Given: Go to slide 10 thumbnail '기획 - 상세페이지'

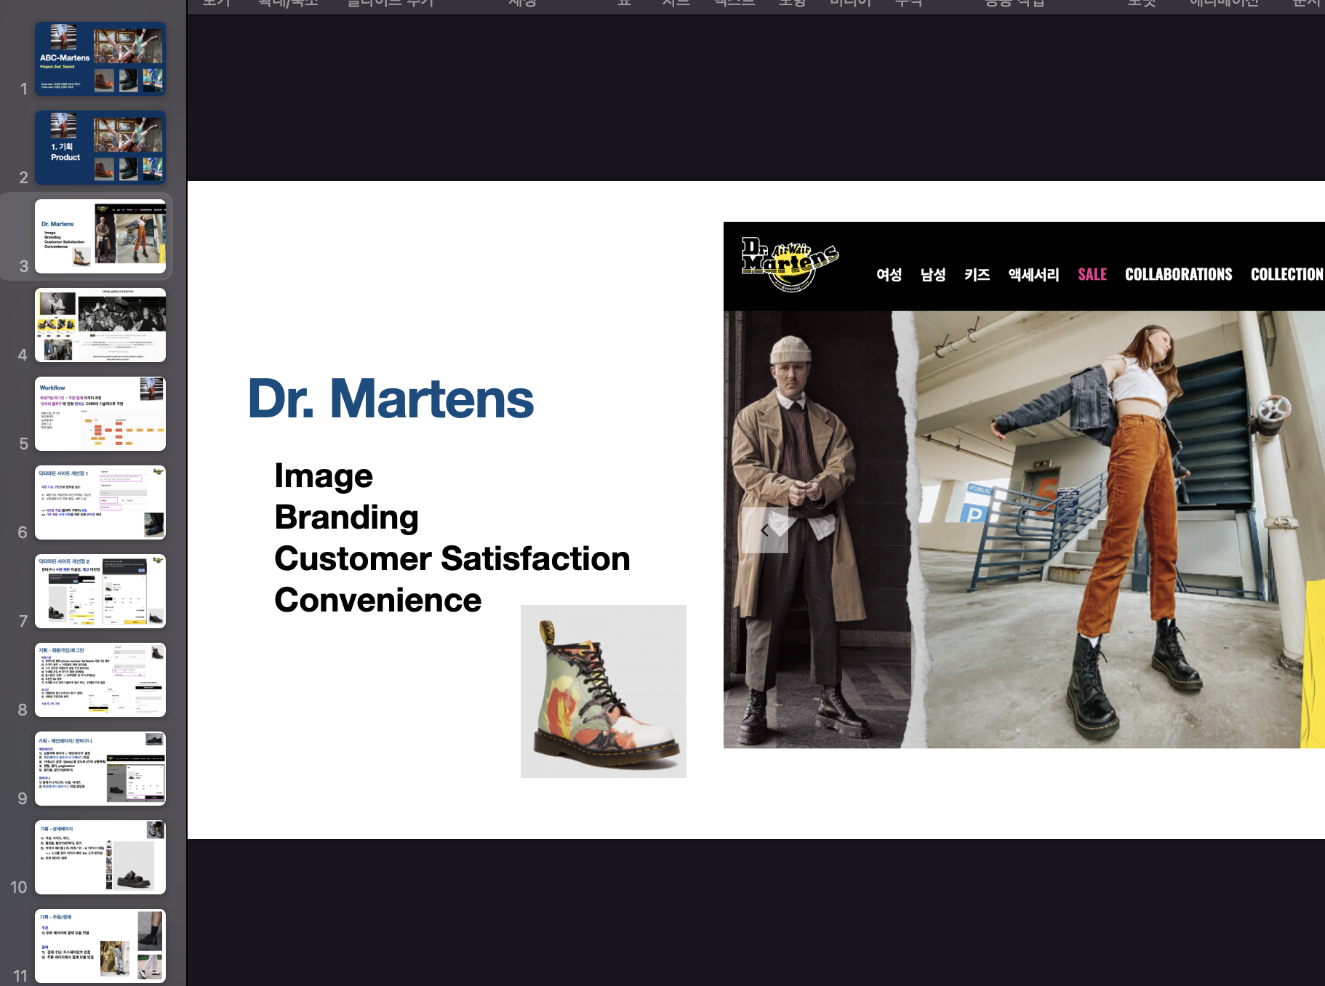Looking at the screenshot, I should tap(100, 857).
